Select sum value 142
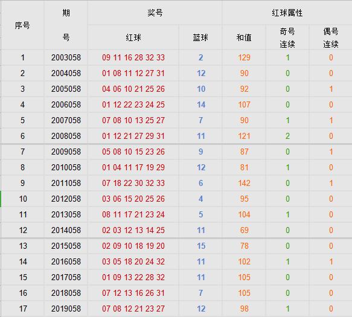This screenshot has height=317, width=352. [x=244, y=183]
